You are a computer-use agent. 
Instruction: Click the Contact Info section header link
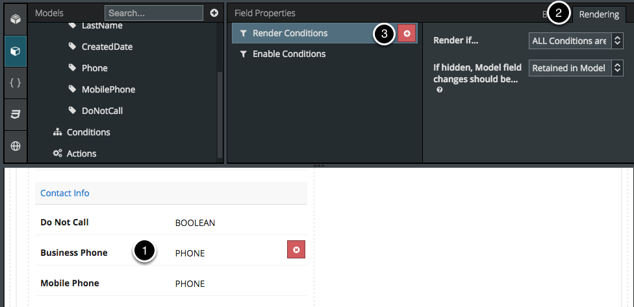click(65, 193)
